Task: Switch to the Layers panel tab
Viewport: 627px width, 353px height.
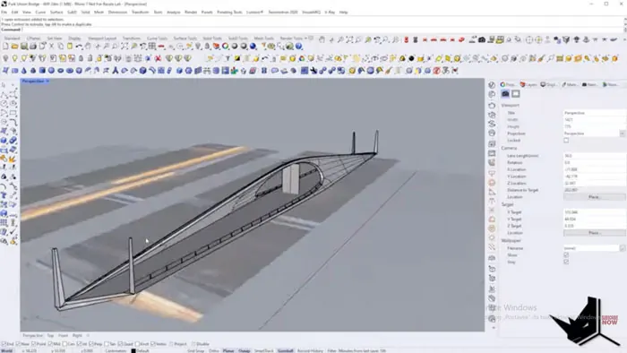Action: click(528, 85)
